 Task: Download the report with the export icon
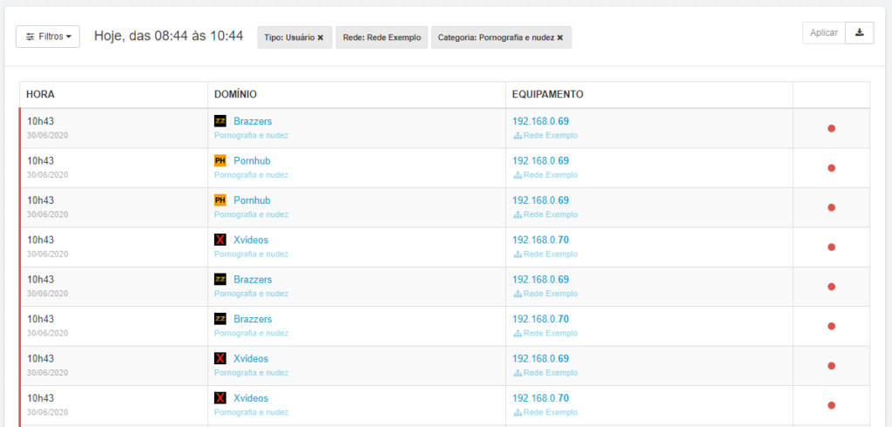point(860,33)
